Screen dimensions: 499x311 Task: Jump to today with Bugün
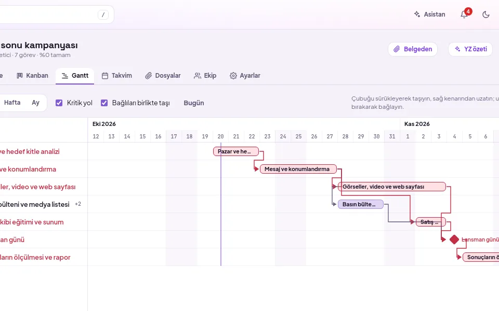click(x=194, y=103)
